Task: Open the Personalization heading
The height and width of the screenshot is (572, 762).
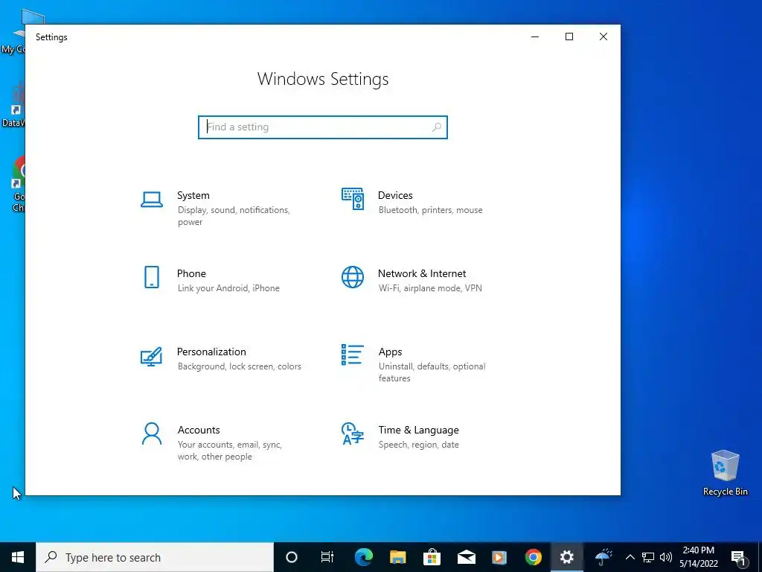Action: (211, 352)
